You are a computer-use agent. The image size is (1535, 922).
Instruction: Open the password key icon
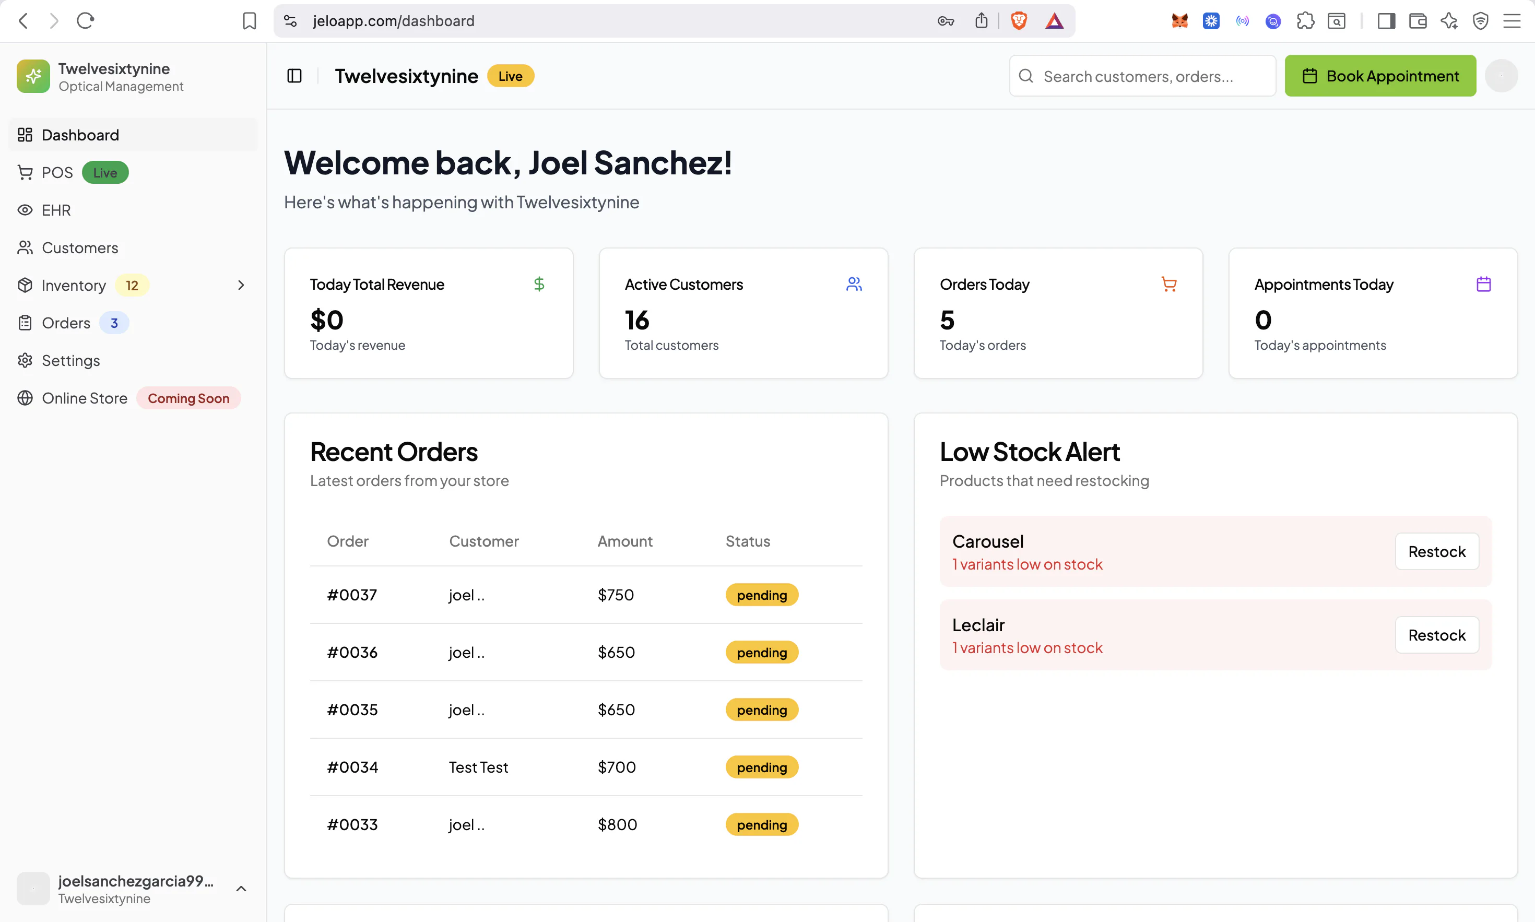pyautogui.click(x=946, y=21)
